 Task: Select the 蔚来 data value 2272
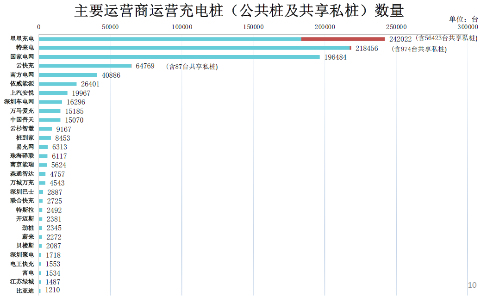54,237
